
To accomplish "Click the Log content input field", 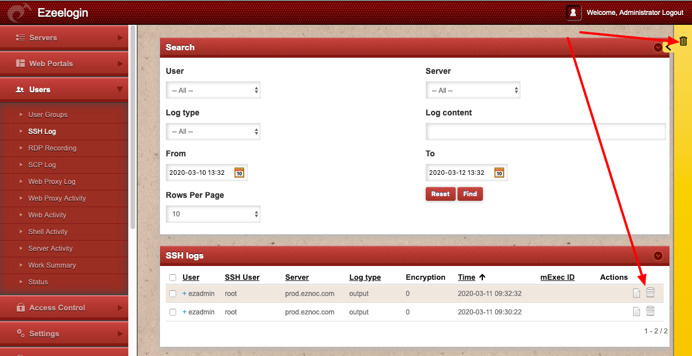I will tap(545, 132).
